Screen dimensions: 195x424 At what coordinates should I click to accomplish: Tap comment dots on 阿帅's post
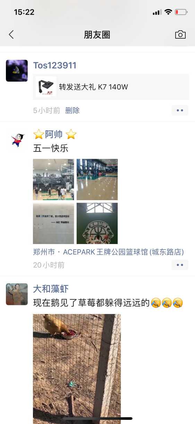[x=180, y=265]
